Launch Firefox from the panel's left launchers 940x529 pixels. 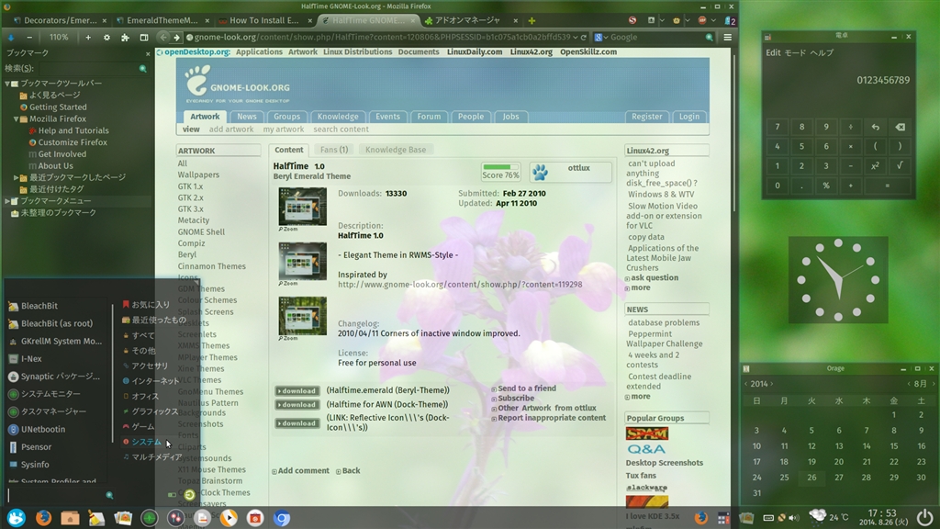43,517
